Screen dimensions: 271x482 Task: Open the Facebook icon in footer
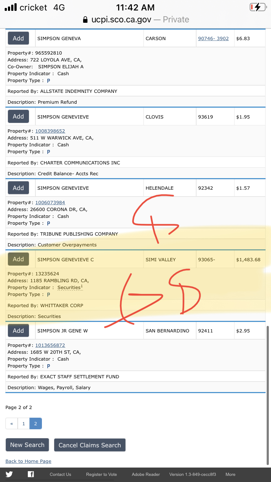[x=31, y=474]
